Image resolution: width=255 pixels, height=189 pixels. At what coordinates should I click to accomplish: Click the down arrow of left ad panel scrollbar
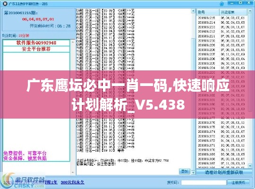(73, 172)
